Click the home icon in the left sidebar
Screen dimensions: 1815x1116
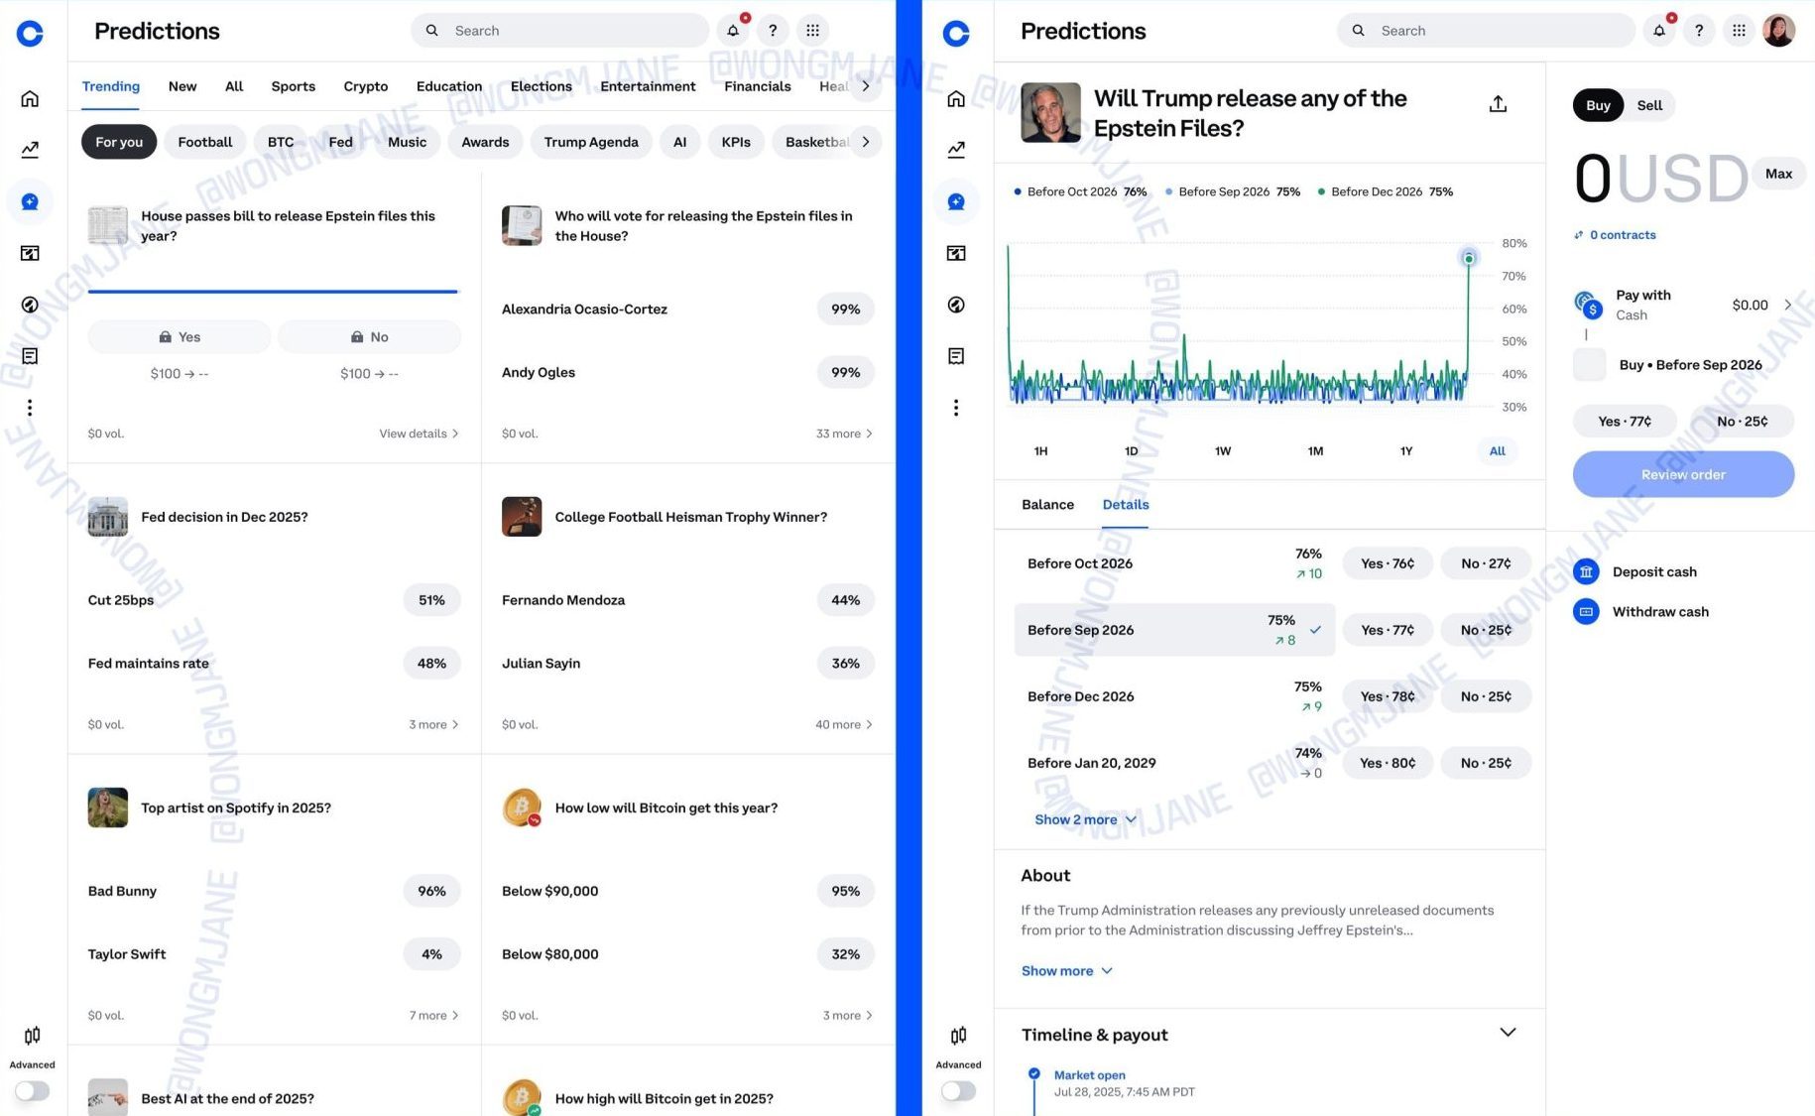click(x=30, y=98)
